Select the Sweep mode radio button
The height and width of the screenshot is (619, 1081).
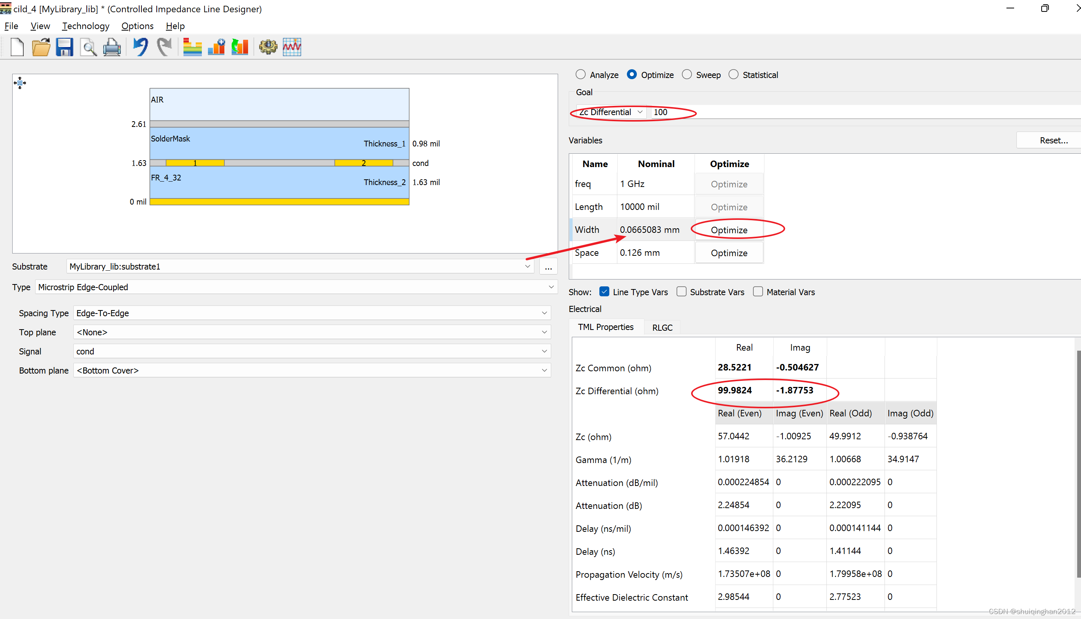pos(687,75)
